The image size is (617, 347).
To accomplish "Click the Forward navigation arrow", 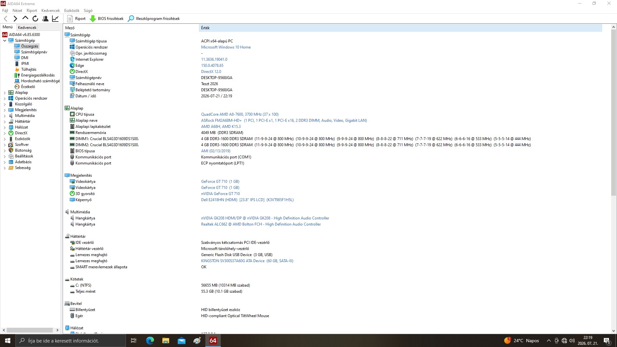I will click(15, 19).
